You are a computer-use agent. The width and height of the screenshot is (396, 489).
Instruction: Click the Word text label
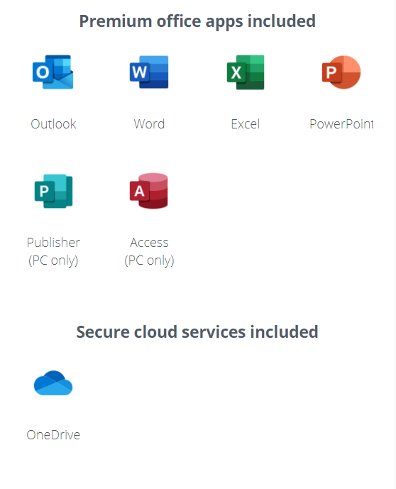[149, 124]
